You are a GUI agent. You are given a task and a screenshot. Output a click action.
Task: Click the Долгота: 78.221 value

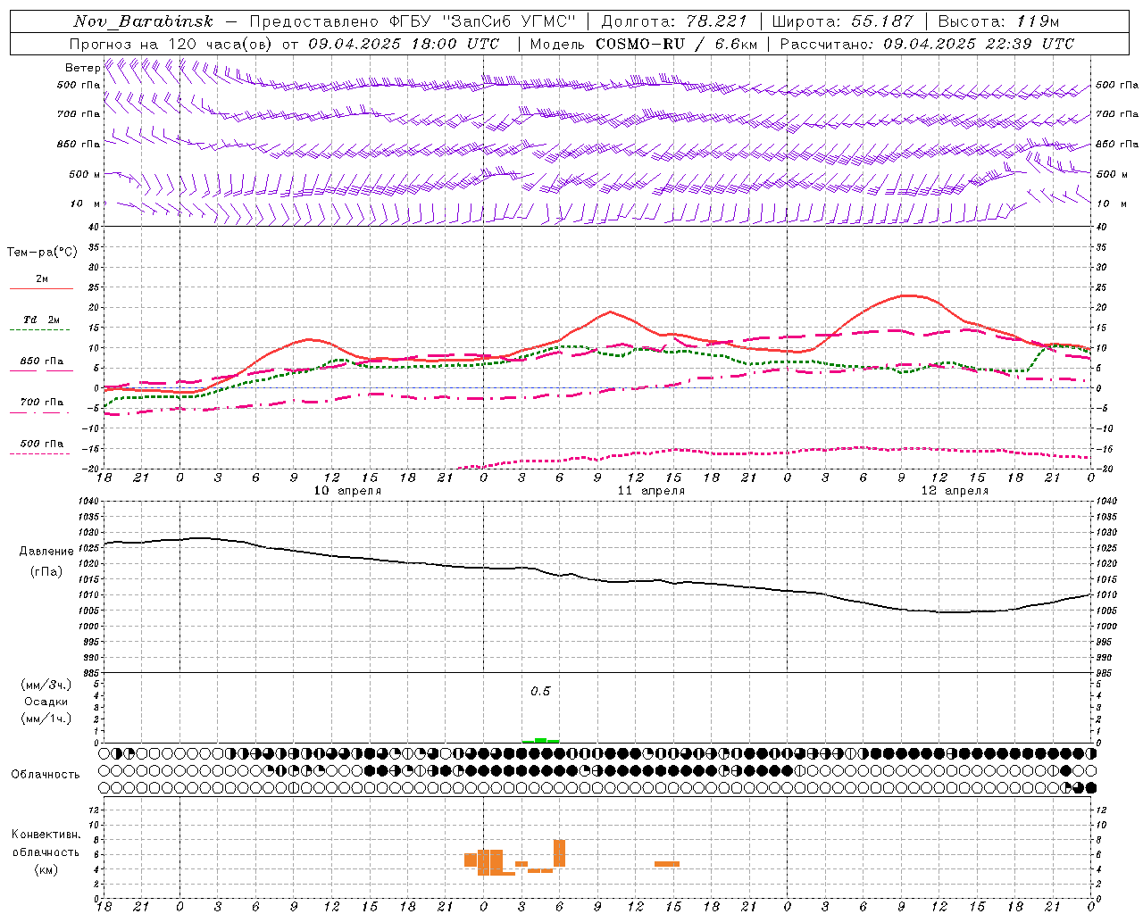click(674, 21)
